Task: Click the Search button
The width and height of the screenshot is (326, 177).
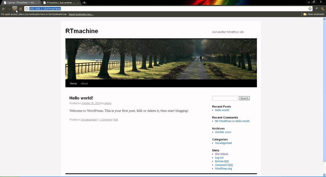Action: click(x=244, y=98)
